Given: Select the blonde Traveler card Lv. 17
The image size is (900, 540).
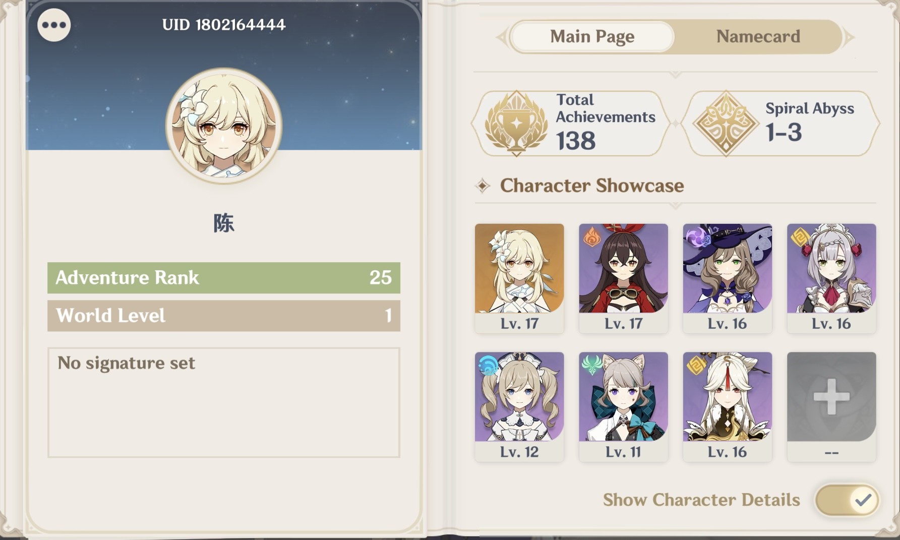Looking at the screenshot, I should [519, 278].
